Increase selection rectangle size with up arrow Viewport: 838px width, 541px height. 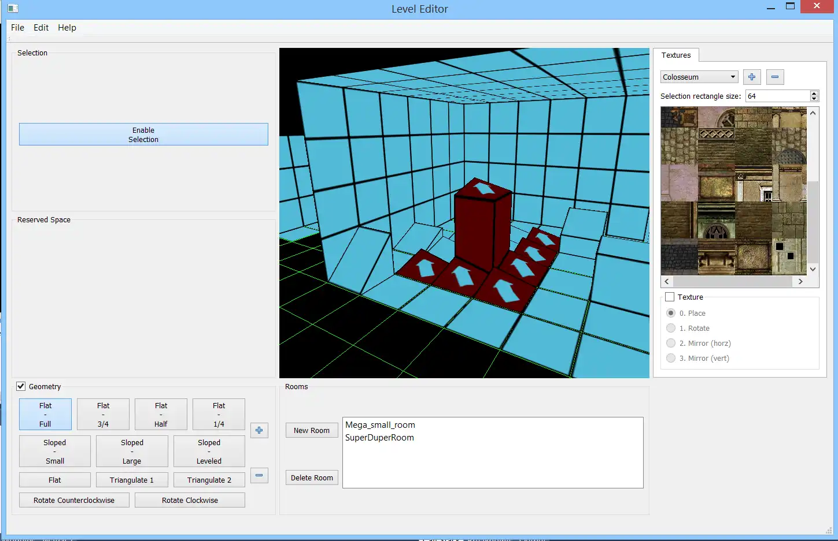coord(814,94)
